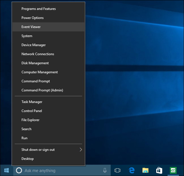The width and height of the screenshot is (184, 176).
Task: Expand the Shut down or sign out submenu arrow
Action: pos(81,150)
